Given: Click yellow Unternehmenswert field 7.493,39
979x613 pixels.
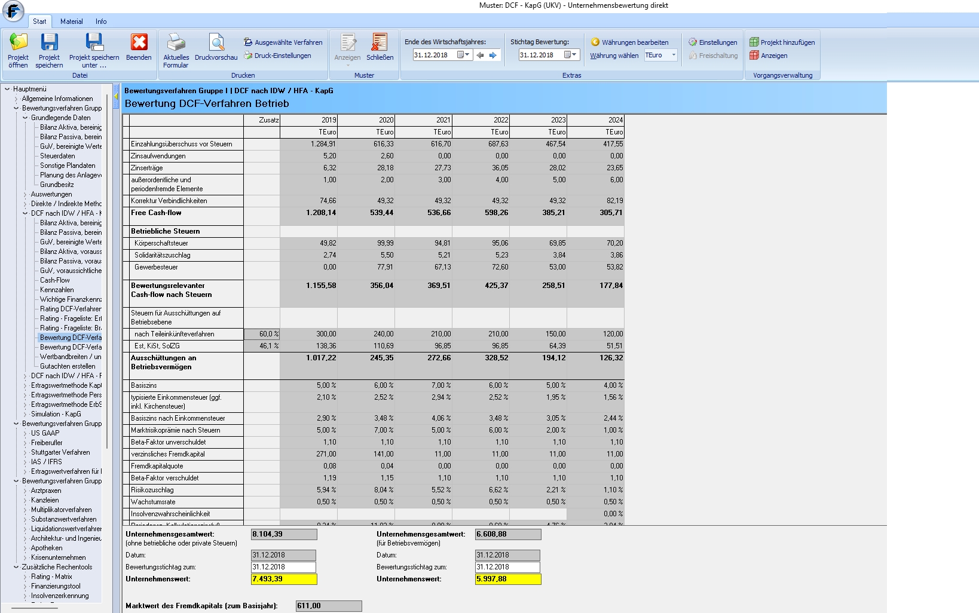Looking at the screenshot, I should tap(284, 579).
